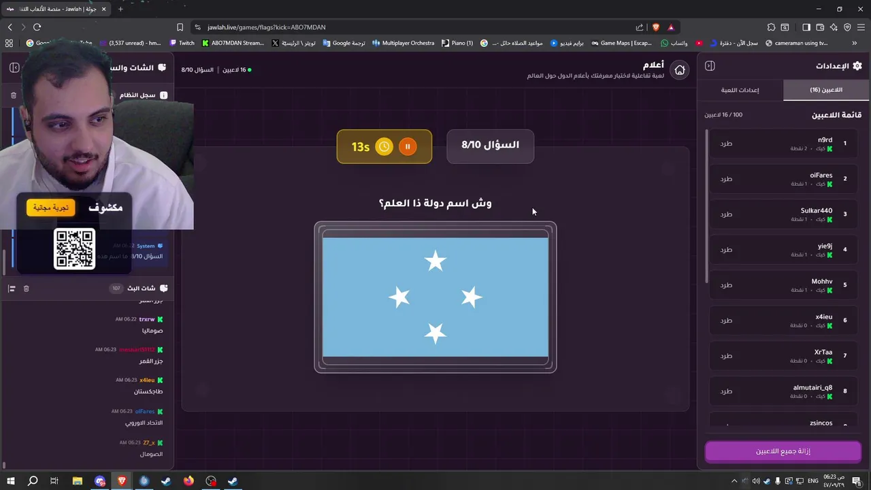This screenshot has height=490, width=871.
Task: Bookmark this page icon
Action: 180,27
